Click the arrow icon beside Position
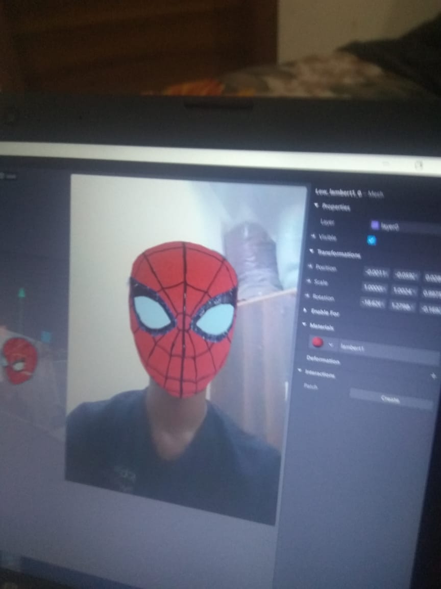Viewport: 441px width, 589px height. [x=310, y=266]
